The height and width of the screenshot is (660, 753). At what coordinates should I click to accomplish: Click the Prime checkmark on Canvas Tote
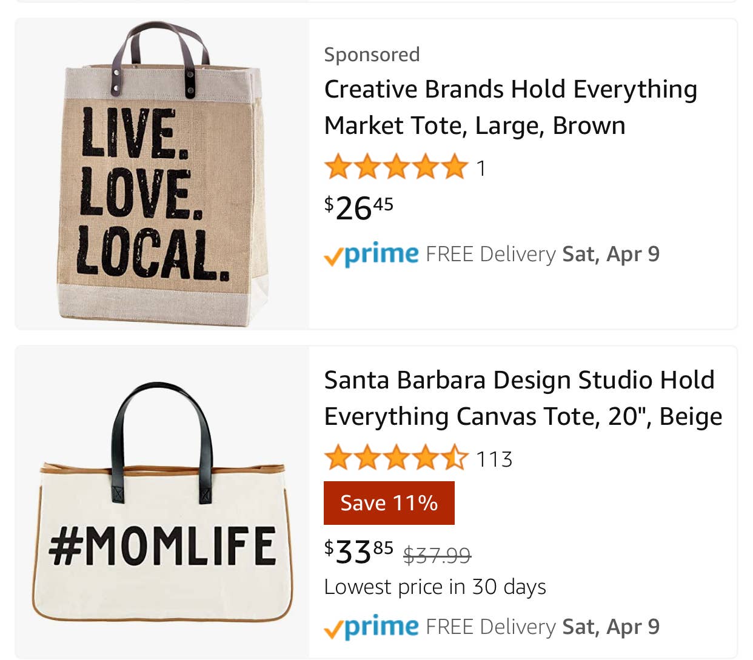click(333, 630)
